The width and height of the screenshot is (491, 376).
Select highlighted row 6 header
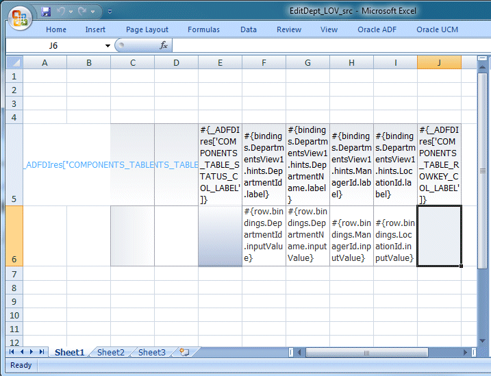[x=14, y=236]
